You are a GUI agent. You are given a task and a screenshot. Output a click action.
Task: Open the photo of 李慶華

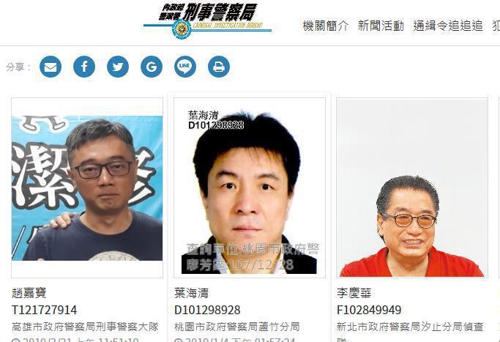(412, 188)
